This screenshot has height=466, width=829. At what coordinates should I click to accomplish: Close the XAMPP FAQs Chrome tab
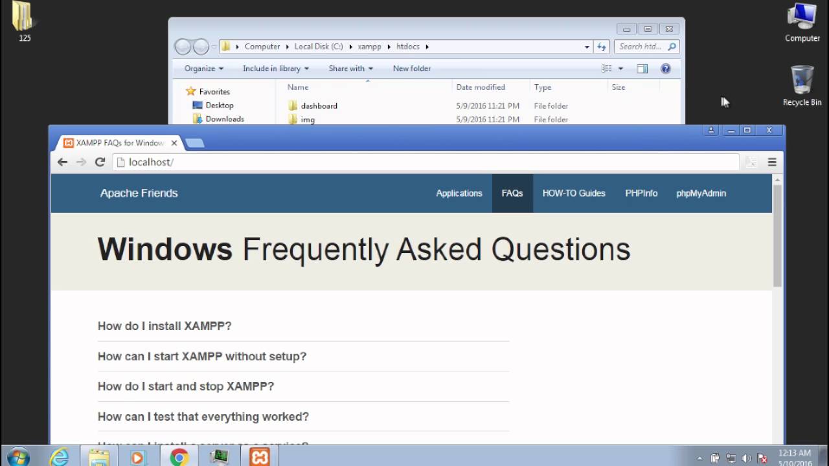[x=174, y=143]
